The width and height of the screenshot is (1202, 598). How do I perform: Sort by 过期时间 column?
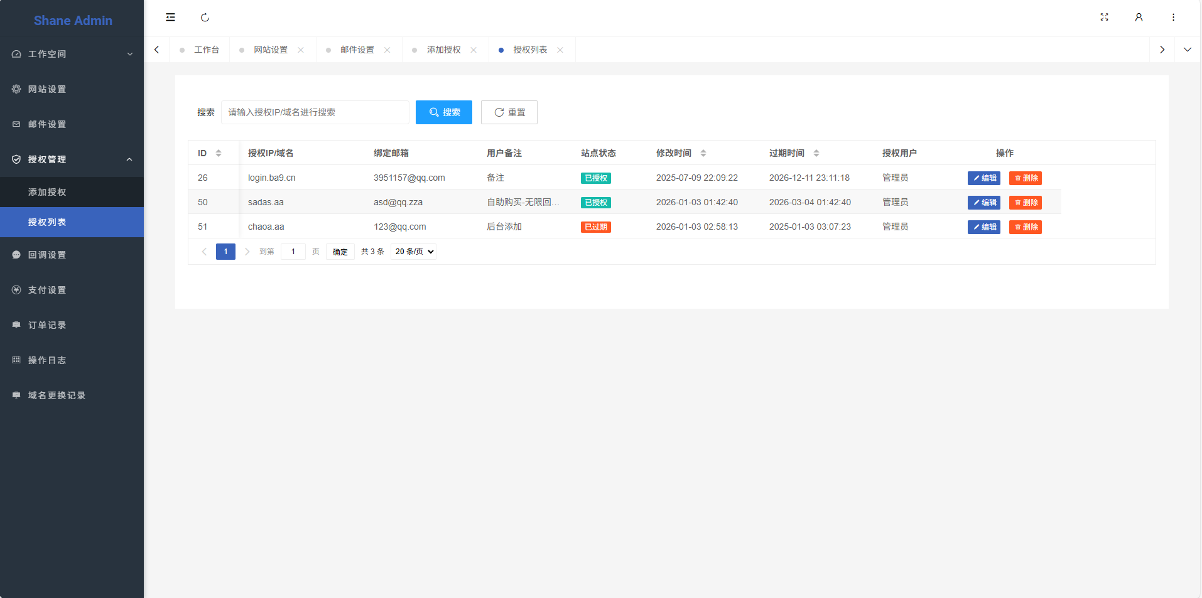pos(816,153)
